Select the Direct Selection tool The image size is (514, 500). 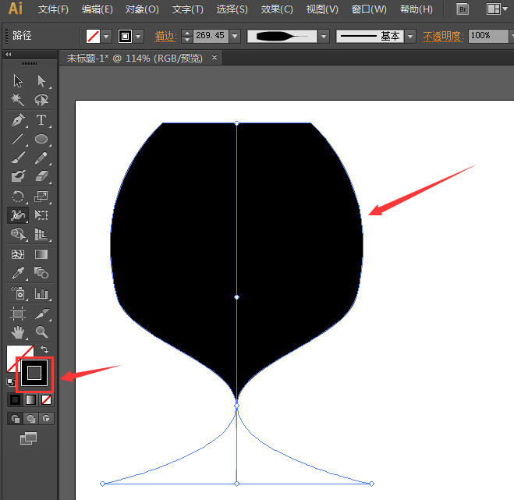(x=41, y=80)
